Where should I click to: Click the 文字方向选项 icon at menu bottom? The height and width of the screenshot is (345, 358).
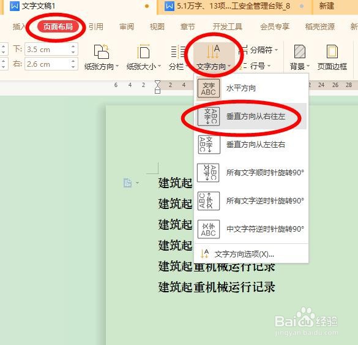tap(204, 254)
